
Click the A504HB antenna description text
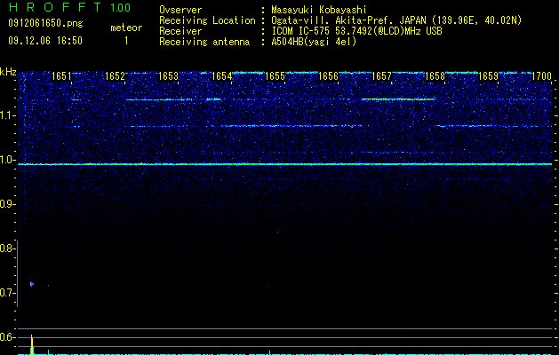[314, 42]
